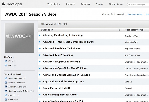Open Apple Platforms Kickoff title

click(56, 88)
